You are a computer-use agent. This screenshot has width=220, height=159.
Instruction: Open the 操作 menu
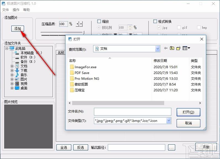click(16, 10)
